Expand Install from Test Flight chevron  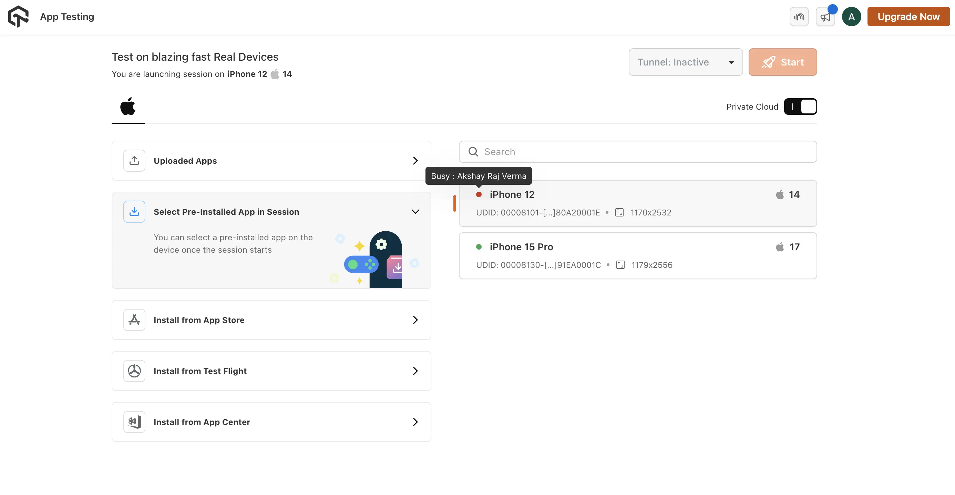coord(415,371)
